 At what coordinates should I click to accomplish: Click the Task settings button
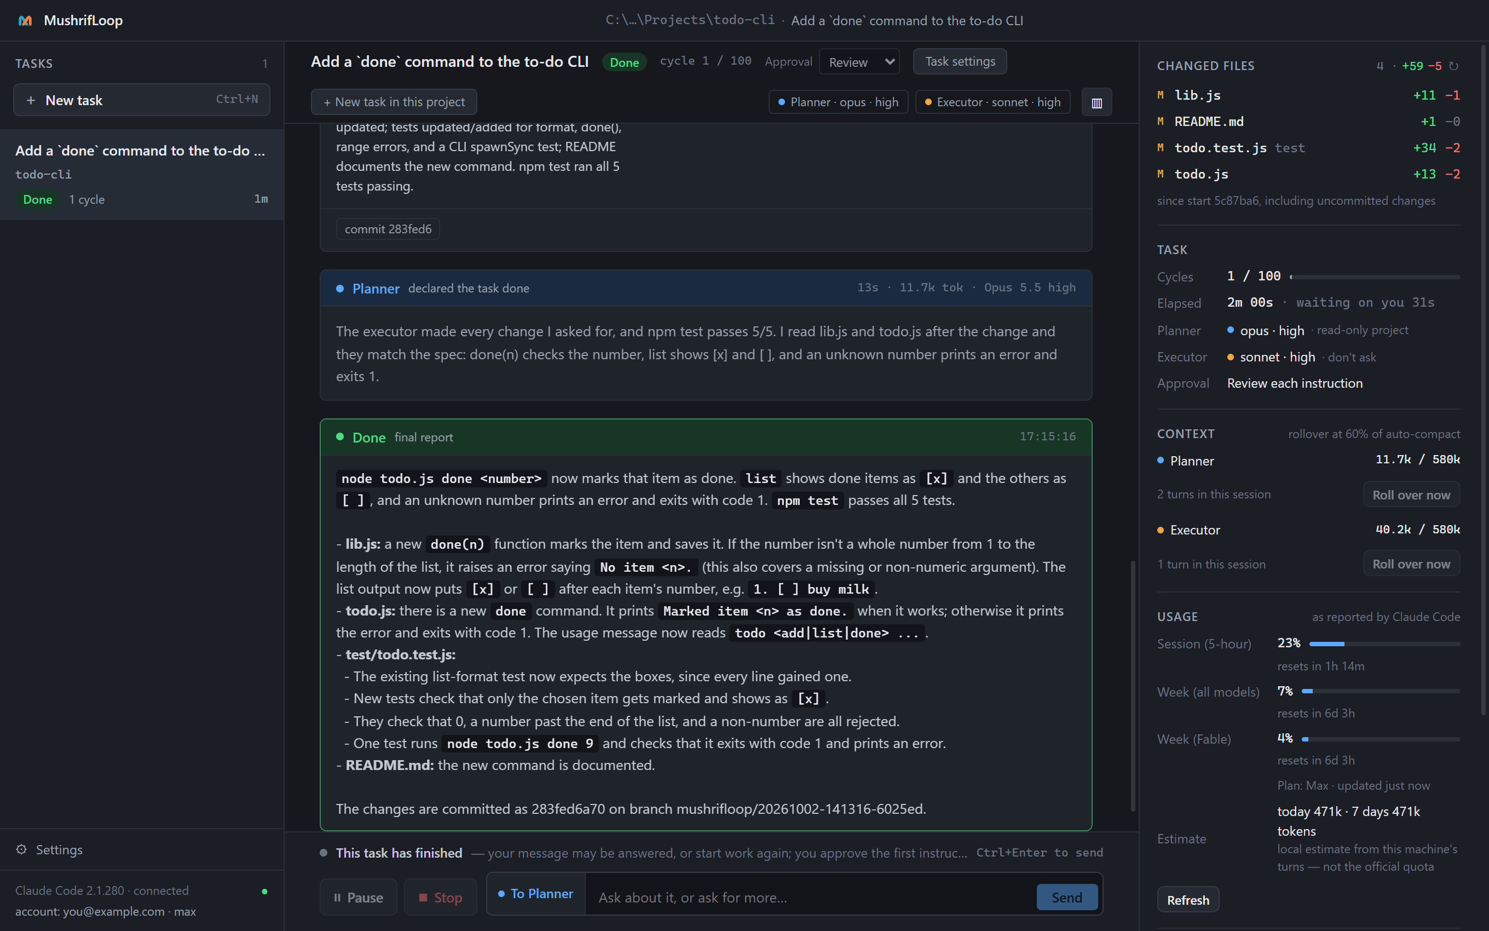click(x=960, y=61)
